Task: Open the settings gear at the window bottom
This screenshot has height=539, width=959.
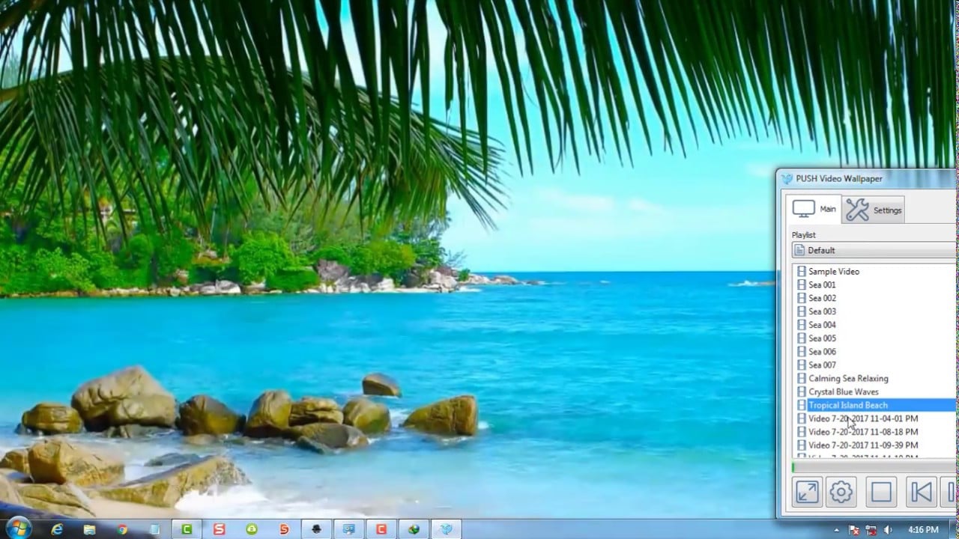Action: [841, 492]
